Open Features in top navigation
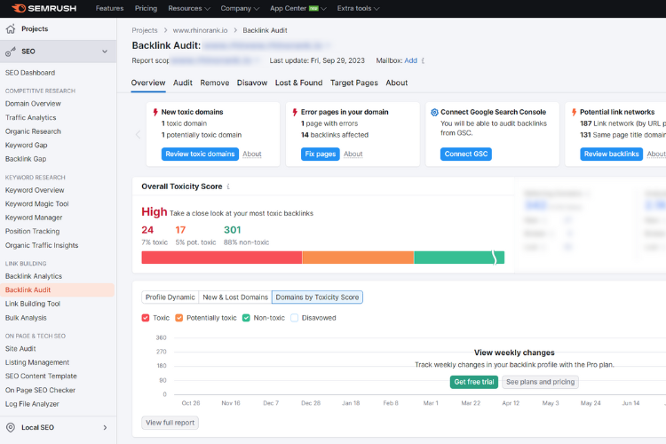666x444 pixels. coord(109,9)
